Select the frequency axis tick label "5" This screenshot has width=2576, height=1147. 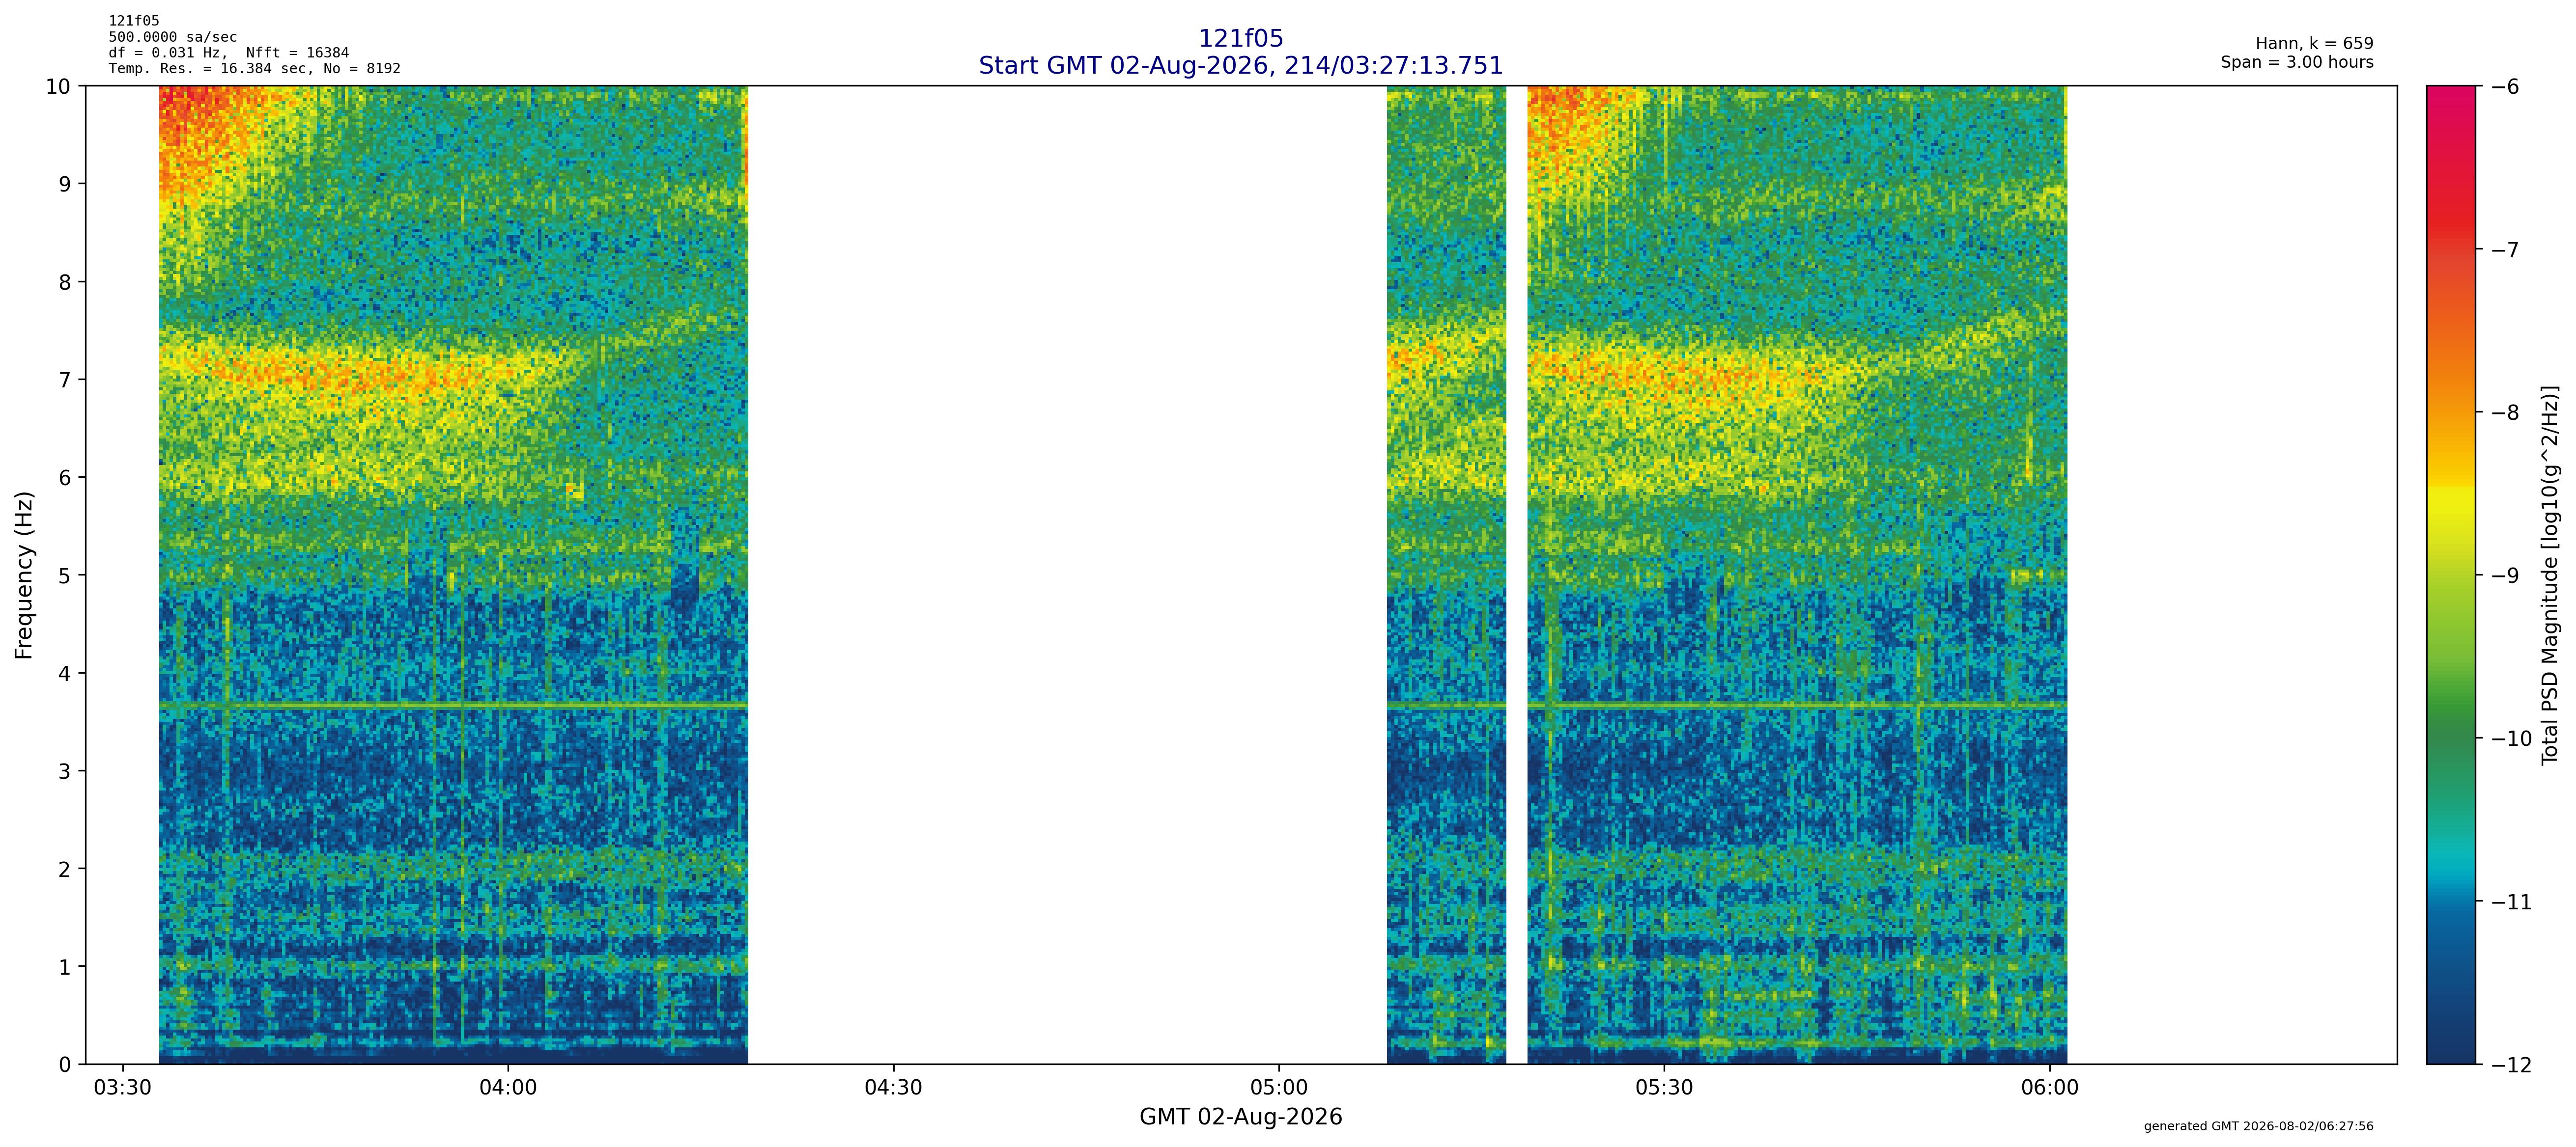(x=65, y=575)
